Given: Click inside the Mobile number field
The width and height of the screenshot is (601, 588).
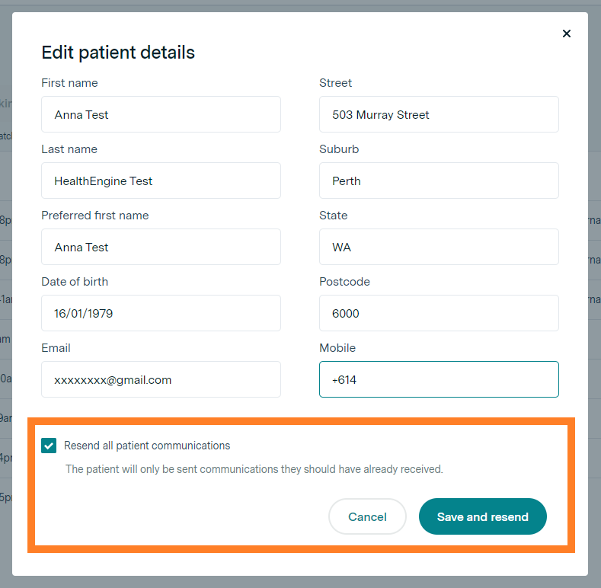Looking at the screenshot, I should tap(439, 379).
